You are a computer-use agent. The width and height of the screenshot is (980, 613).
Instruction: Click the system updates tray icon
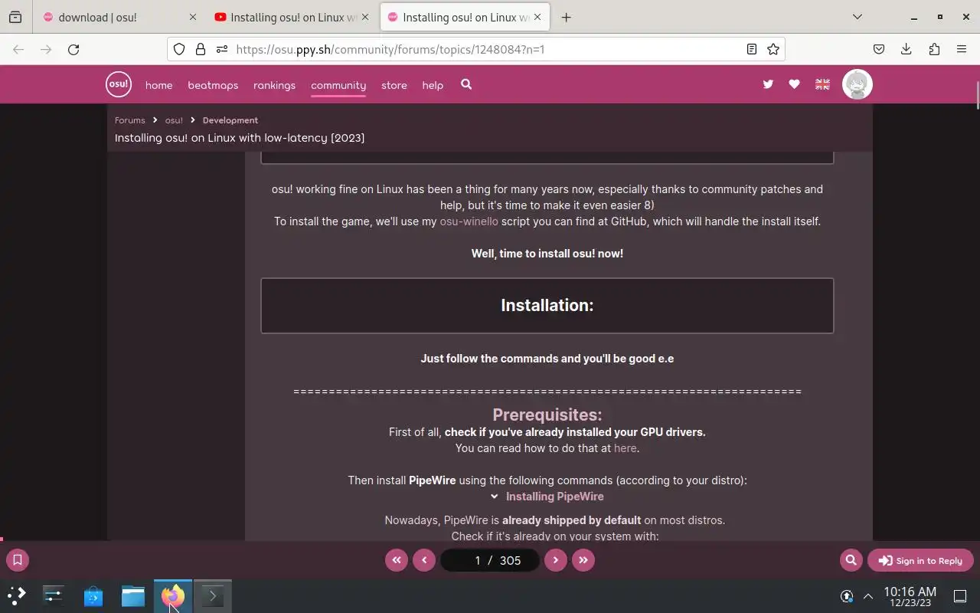pos(847,596)
